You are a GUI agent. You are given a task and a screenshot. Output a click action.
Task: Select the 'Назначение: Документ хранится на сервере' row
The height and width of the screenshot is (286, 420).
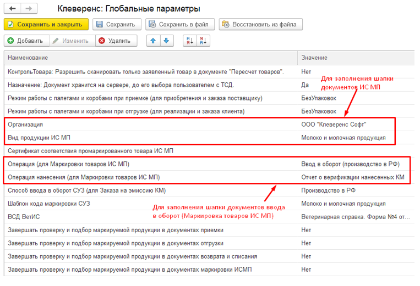pos(209,85)
